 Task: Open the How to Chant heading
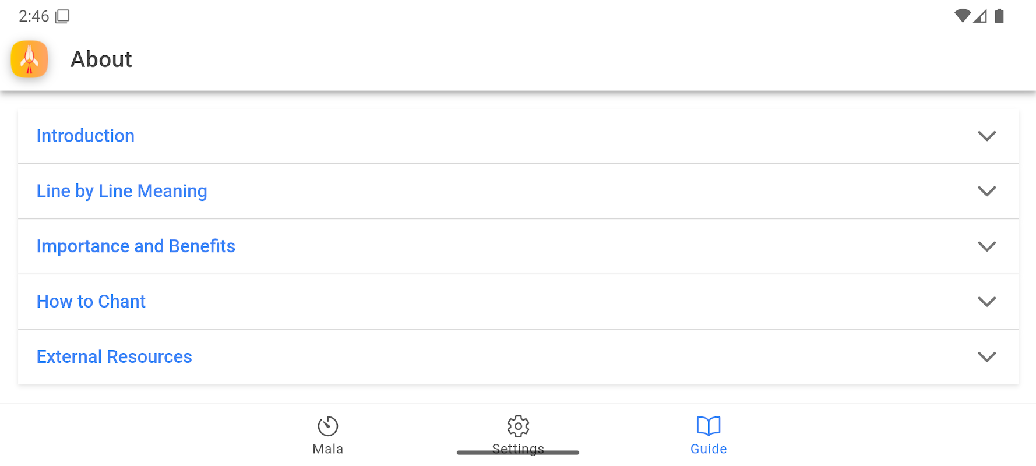coord(91,302)
